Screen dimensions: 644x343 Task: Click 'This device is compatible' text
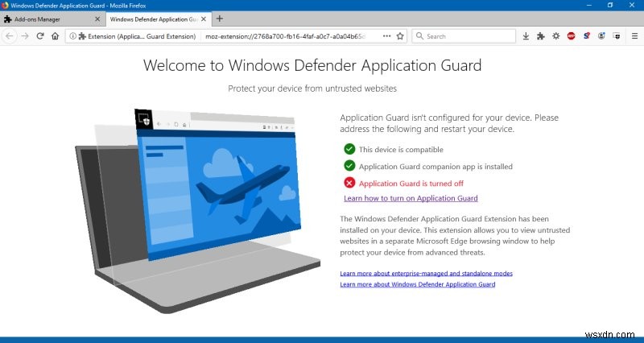401,150
